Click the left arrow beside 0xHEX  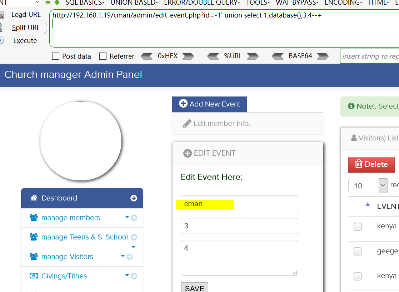146,56
